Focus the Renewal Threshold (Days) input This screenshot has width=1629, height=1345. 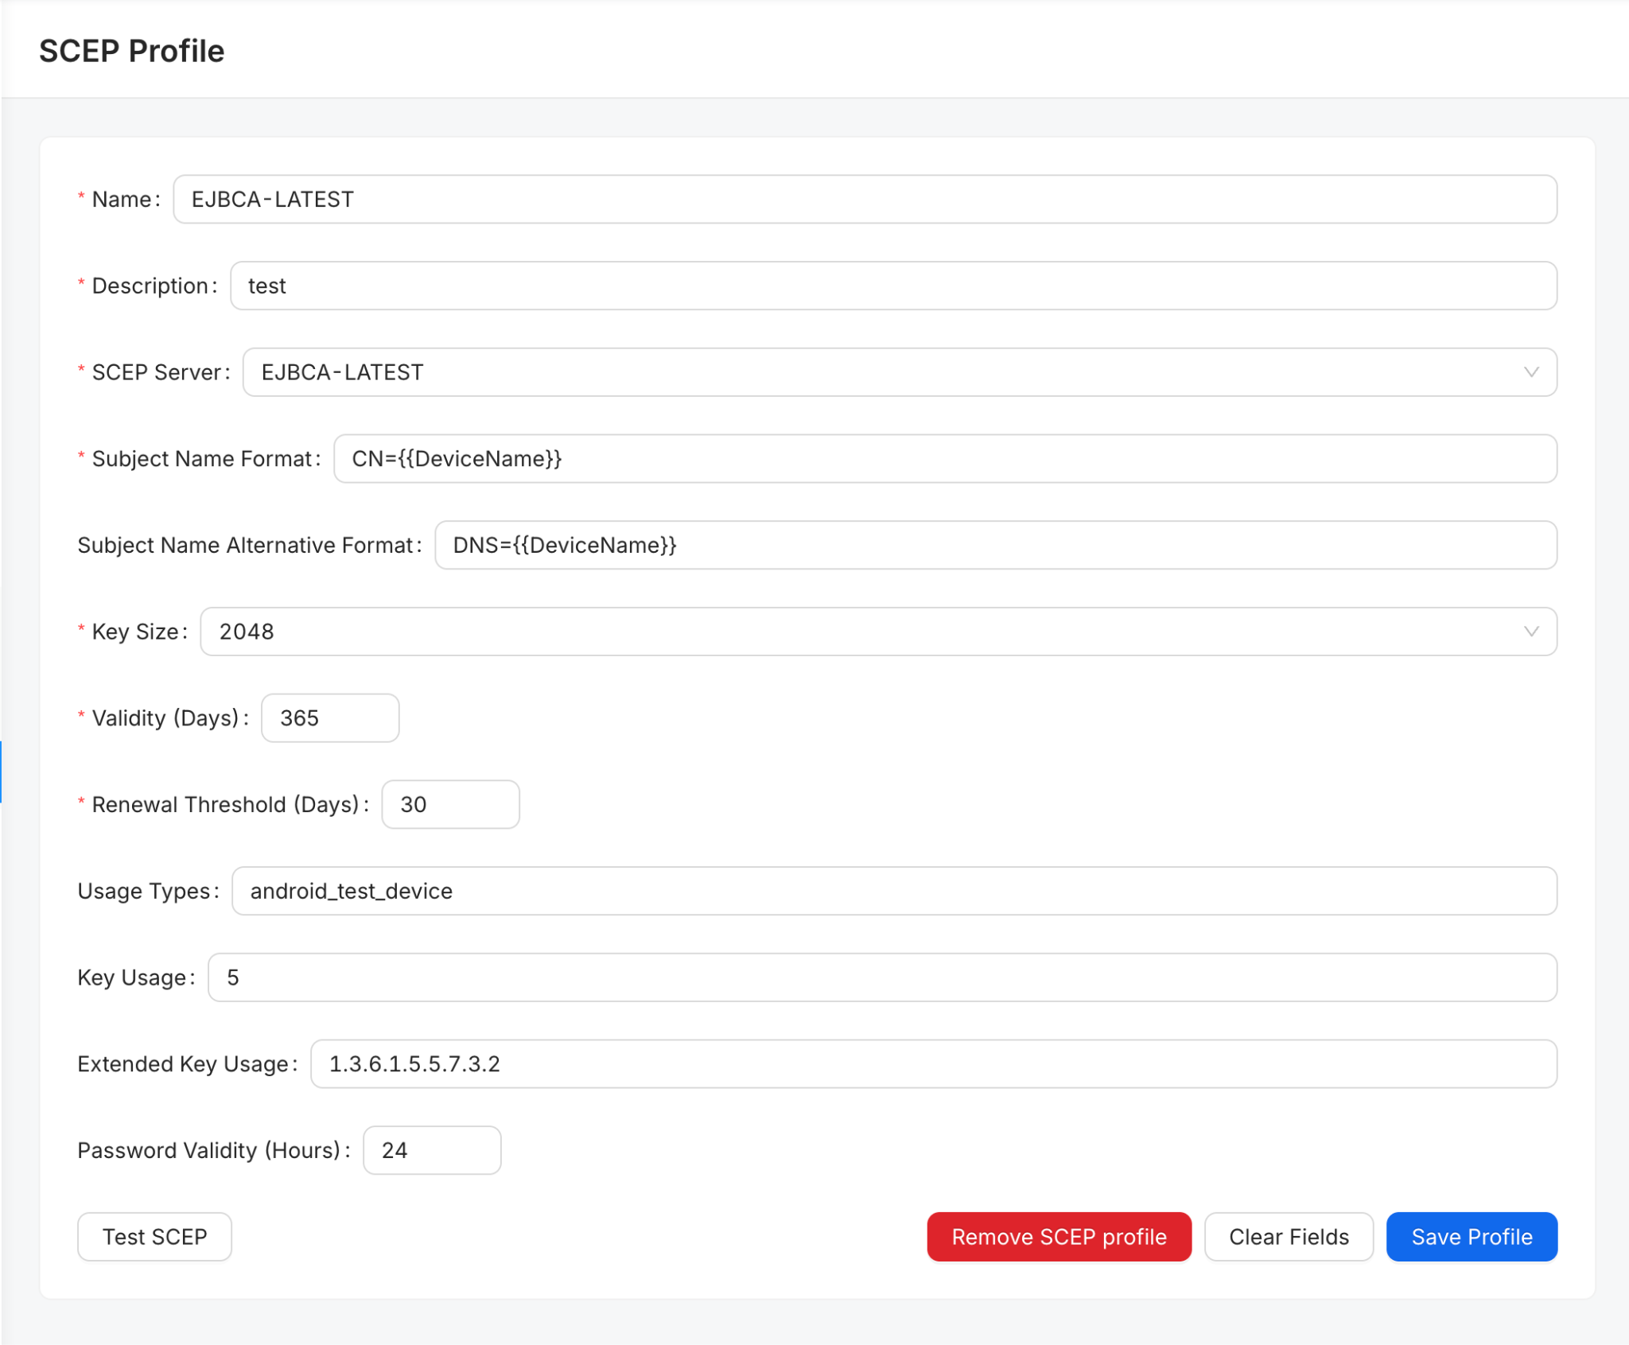tap(450, 805)
